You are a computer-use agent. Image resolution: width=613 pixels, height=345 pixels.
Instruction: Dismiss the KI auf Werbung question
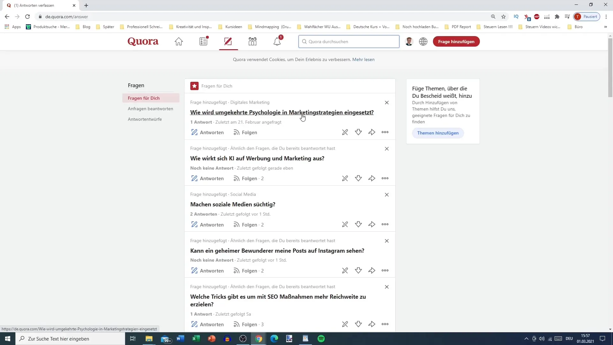387,149
